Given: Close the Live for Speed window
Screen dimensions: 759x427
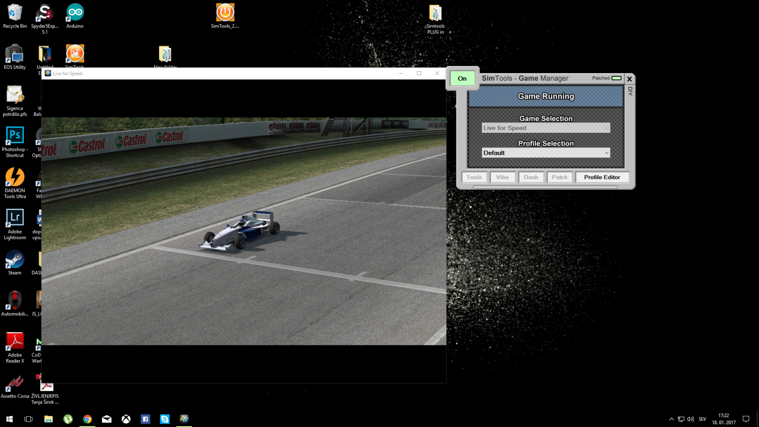Looking at the screenshot, I should pyautogui.click(x=437, y=73).
